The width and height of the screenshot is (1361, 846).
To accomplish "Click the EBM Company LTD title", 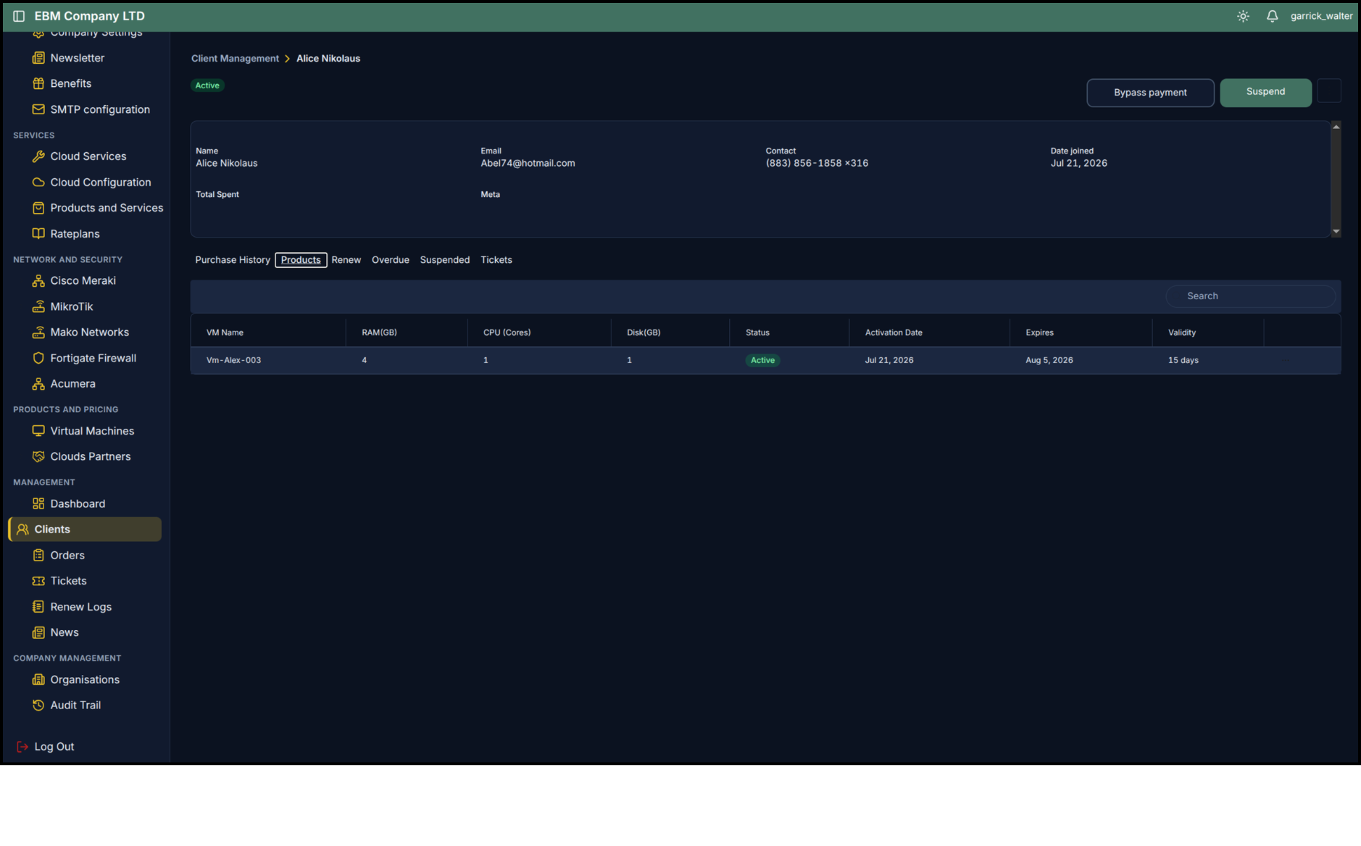I will tap(90, 16).
